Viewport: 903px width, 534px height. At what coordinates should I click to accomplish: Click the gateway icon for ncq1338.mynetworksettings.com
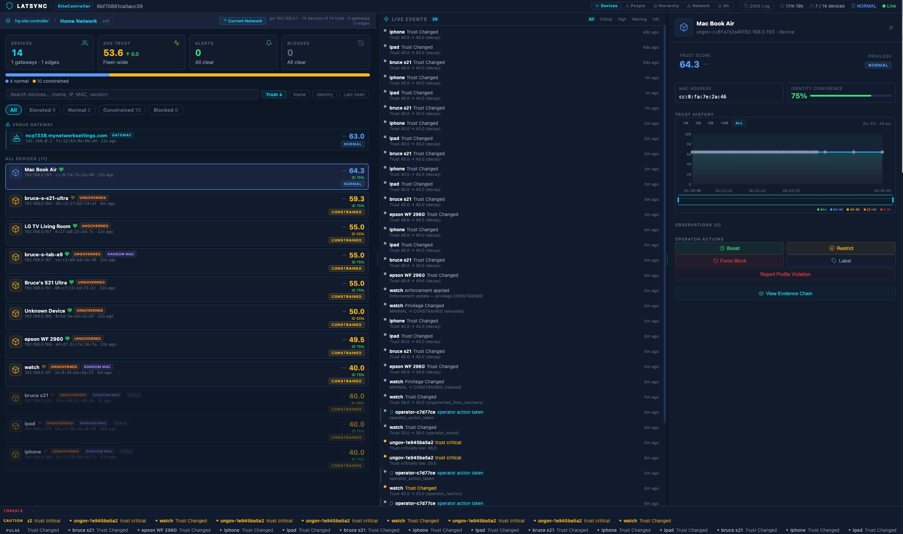(17, 138)
